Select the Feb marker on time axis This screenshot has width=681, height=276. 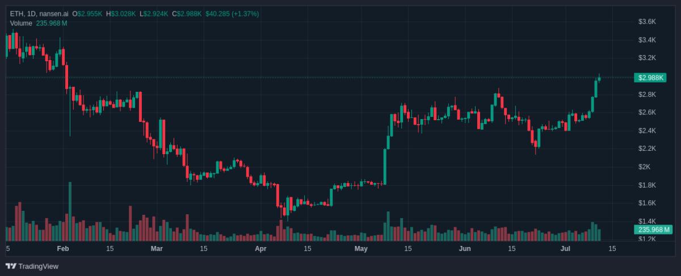[x=63, y=248]
